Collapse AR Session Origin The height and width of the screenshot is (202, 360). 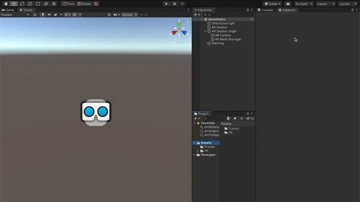pos(205,31)
